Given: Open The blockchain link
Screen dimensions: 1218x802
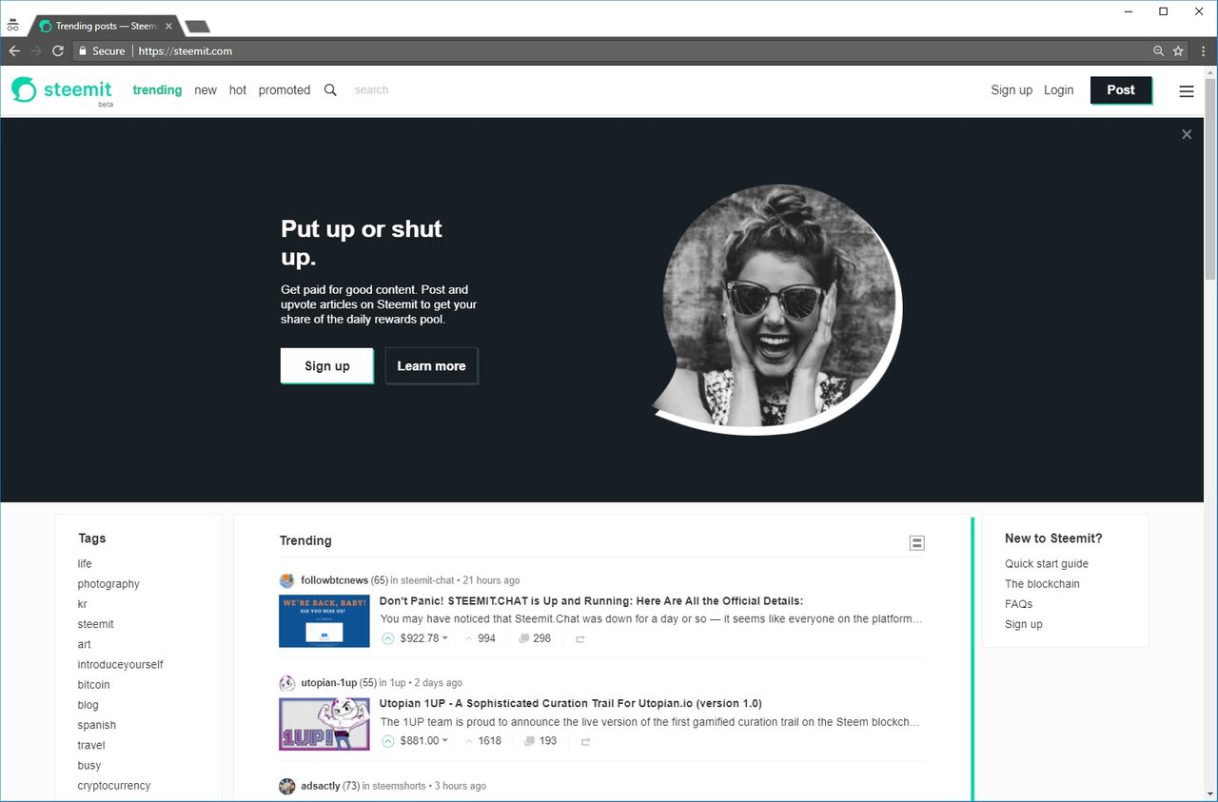Looking at the screenshot, I should point(1042,584).
